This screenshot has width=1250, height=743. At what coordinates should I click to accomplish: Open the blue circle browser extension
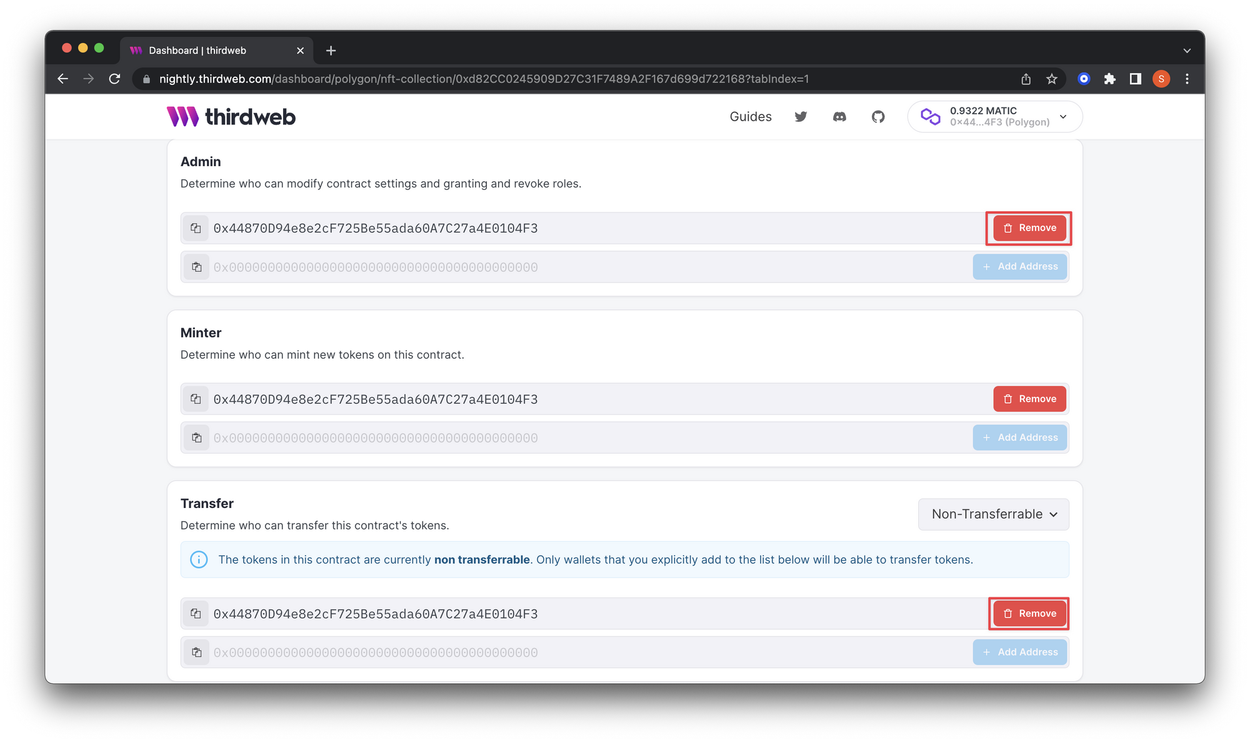(x=1084, y=79)
